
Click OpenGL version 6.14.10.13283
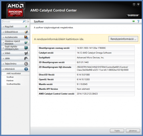pyautogui.click(x=83, y=79)
